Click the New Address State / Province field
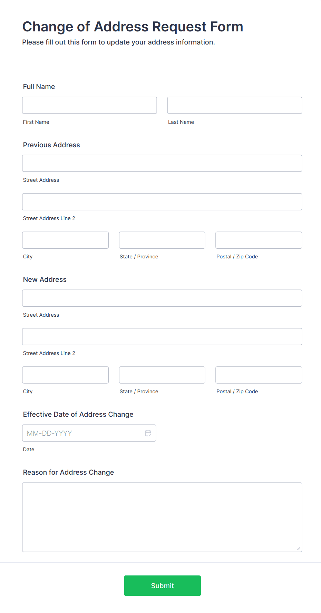Screen dimensions: 321x613 162,375
